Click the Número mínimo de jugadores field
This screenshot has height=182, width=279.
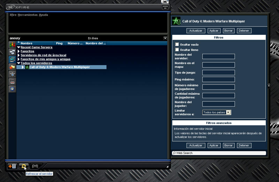[x=219, y=87]
